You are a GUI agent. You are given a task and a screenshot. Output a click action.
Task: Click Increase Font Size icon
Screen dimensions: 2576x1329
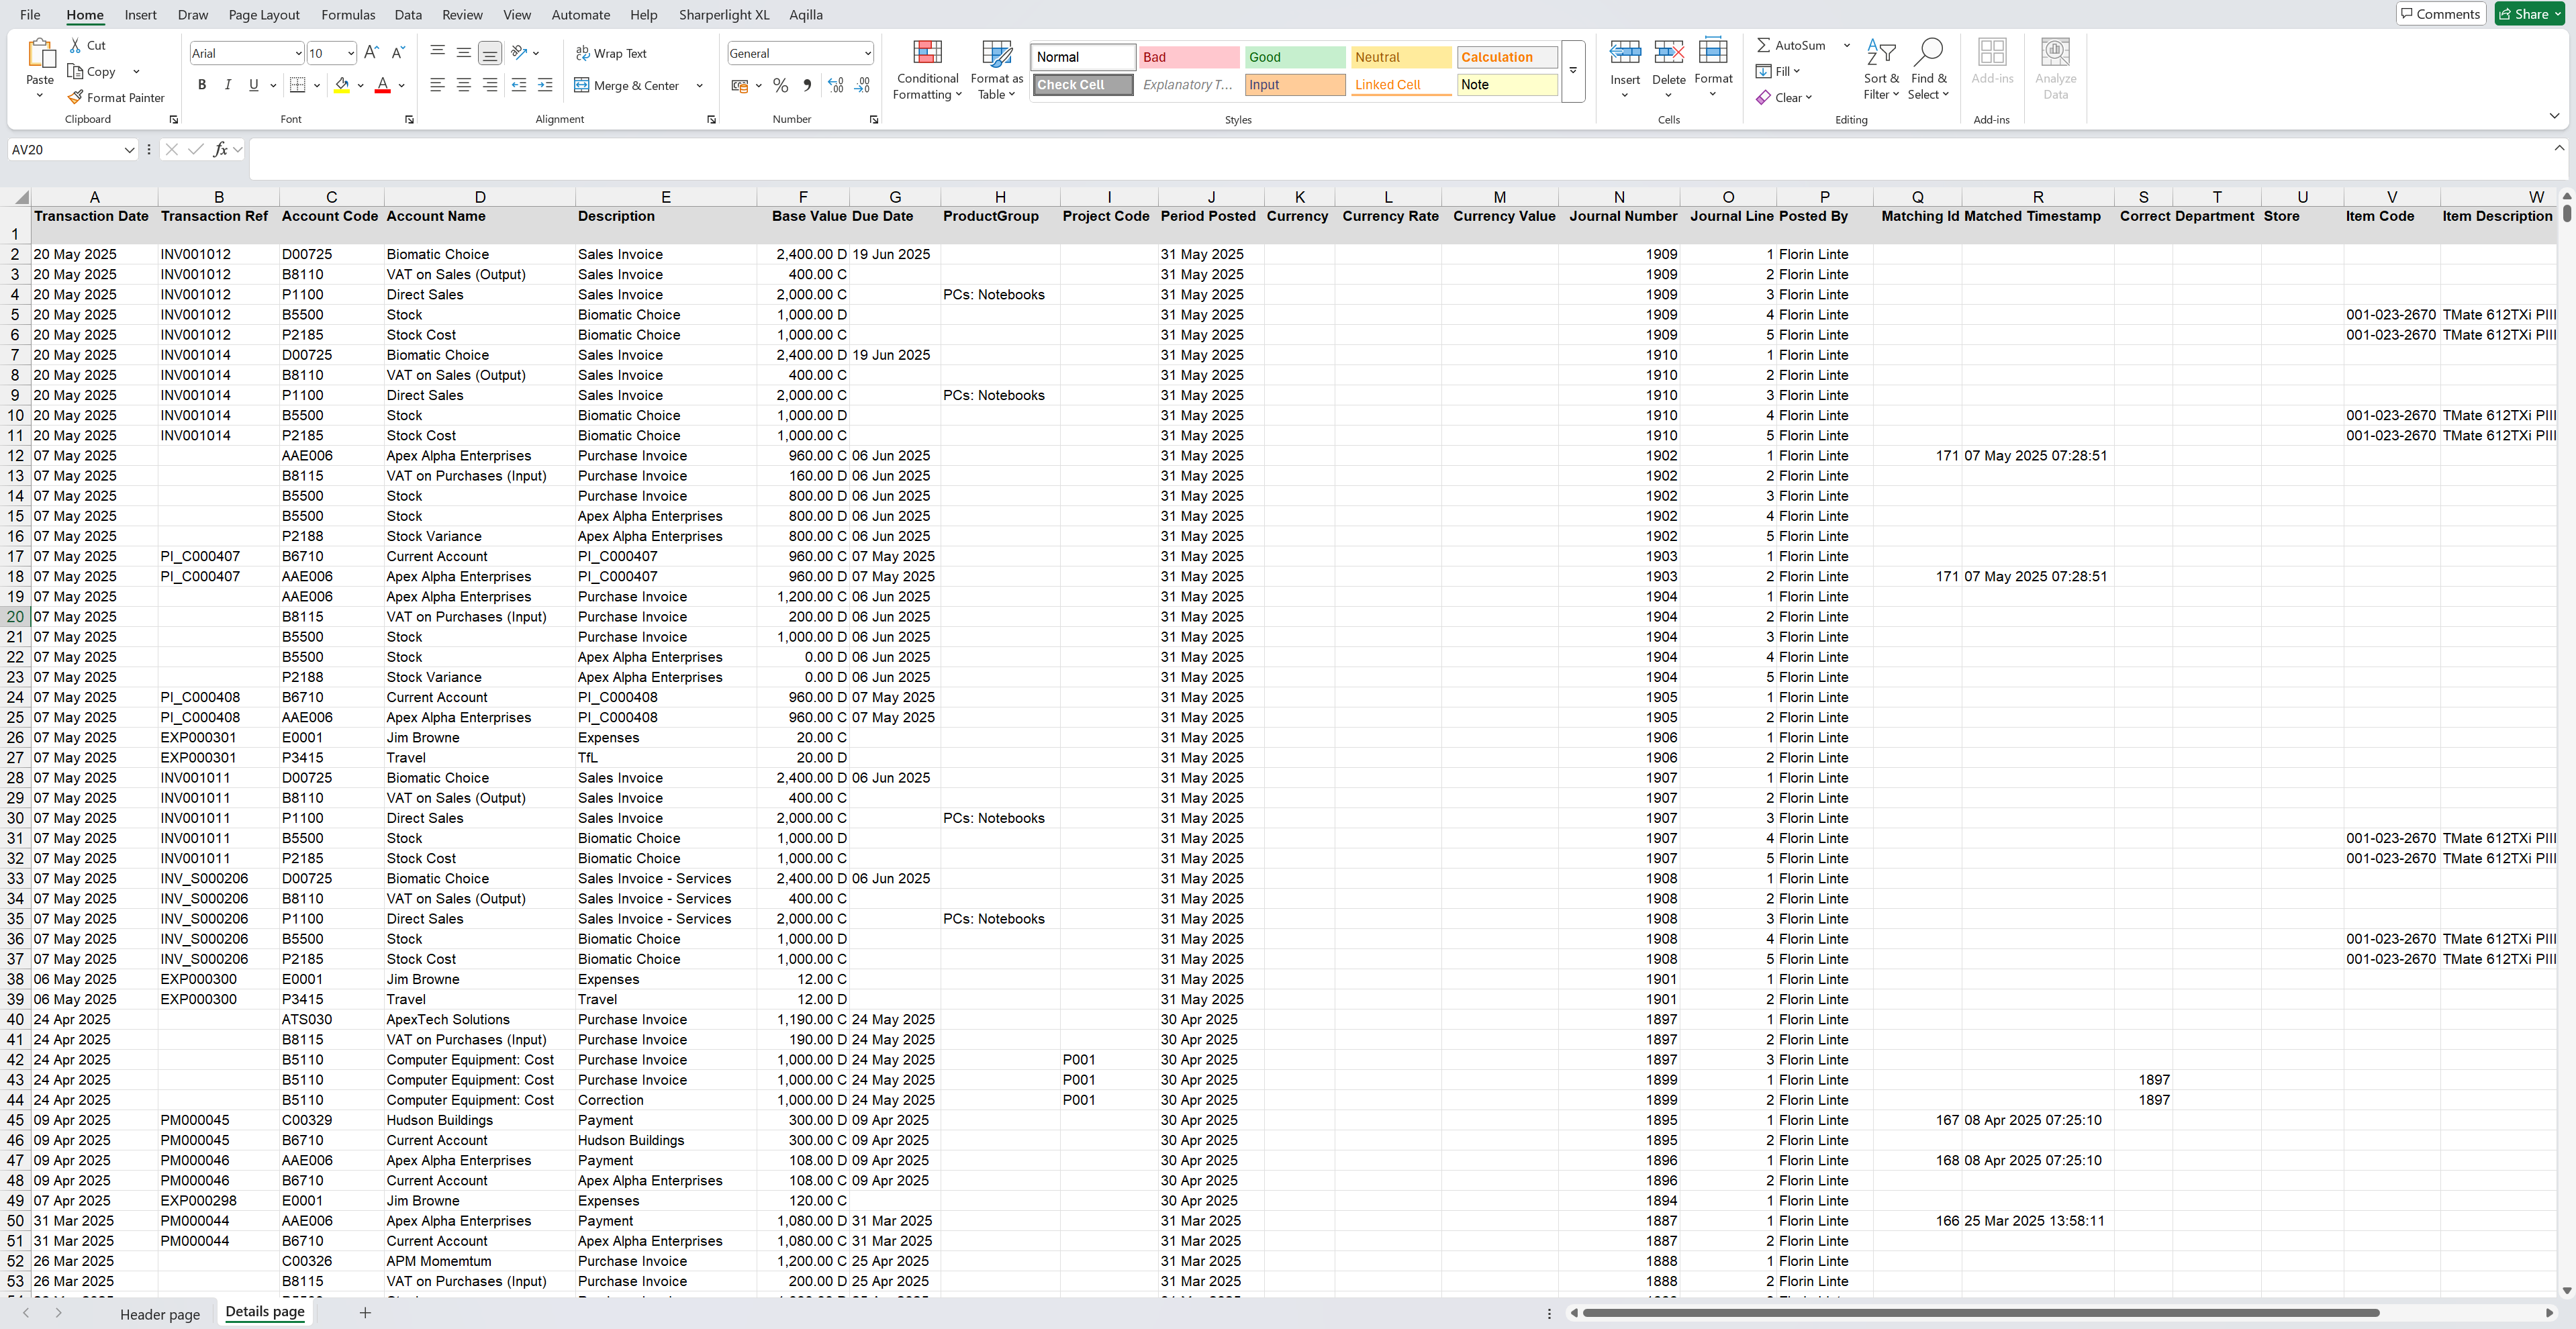[371, 53]
